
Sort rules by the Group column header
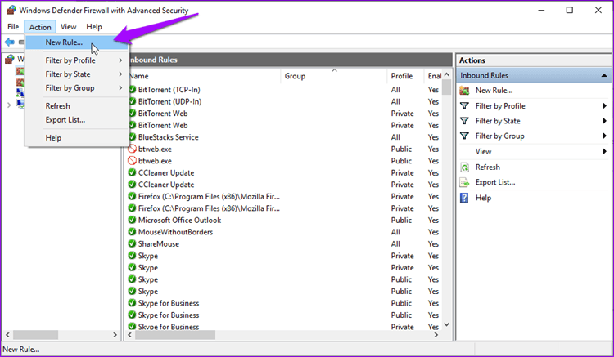[x=334, y=76]
